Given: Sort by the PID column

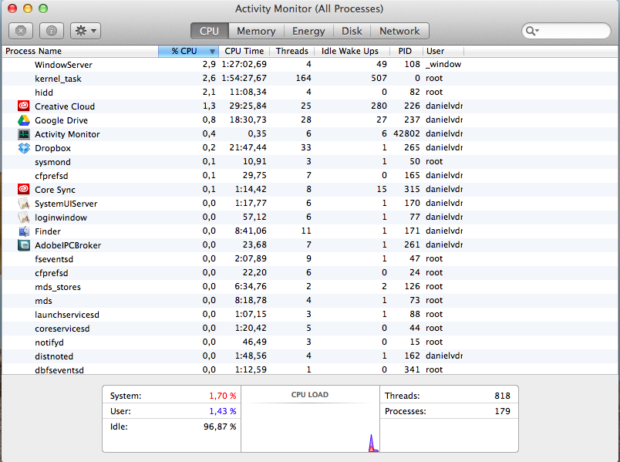Looking at the screenshot, I should click(x=406, y=51).
